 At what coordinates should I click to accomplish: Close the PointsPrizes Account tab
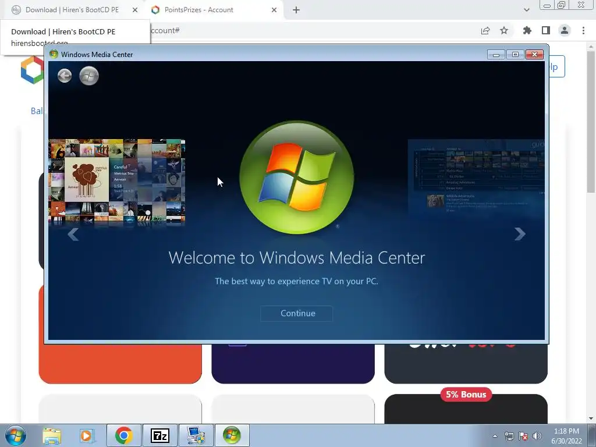274,10
